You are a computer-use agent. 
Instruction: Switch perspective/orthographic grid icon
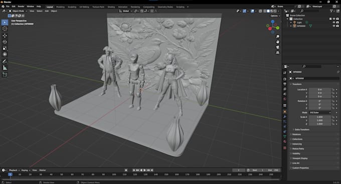coord(278,52)
